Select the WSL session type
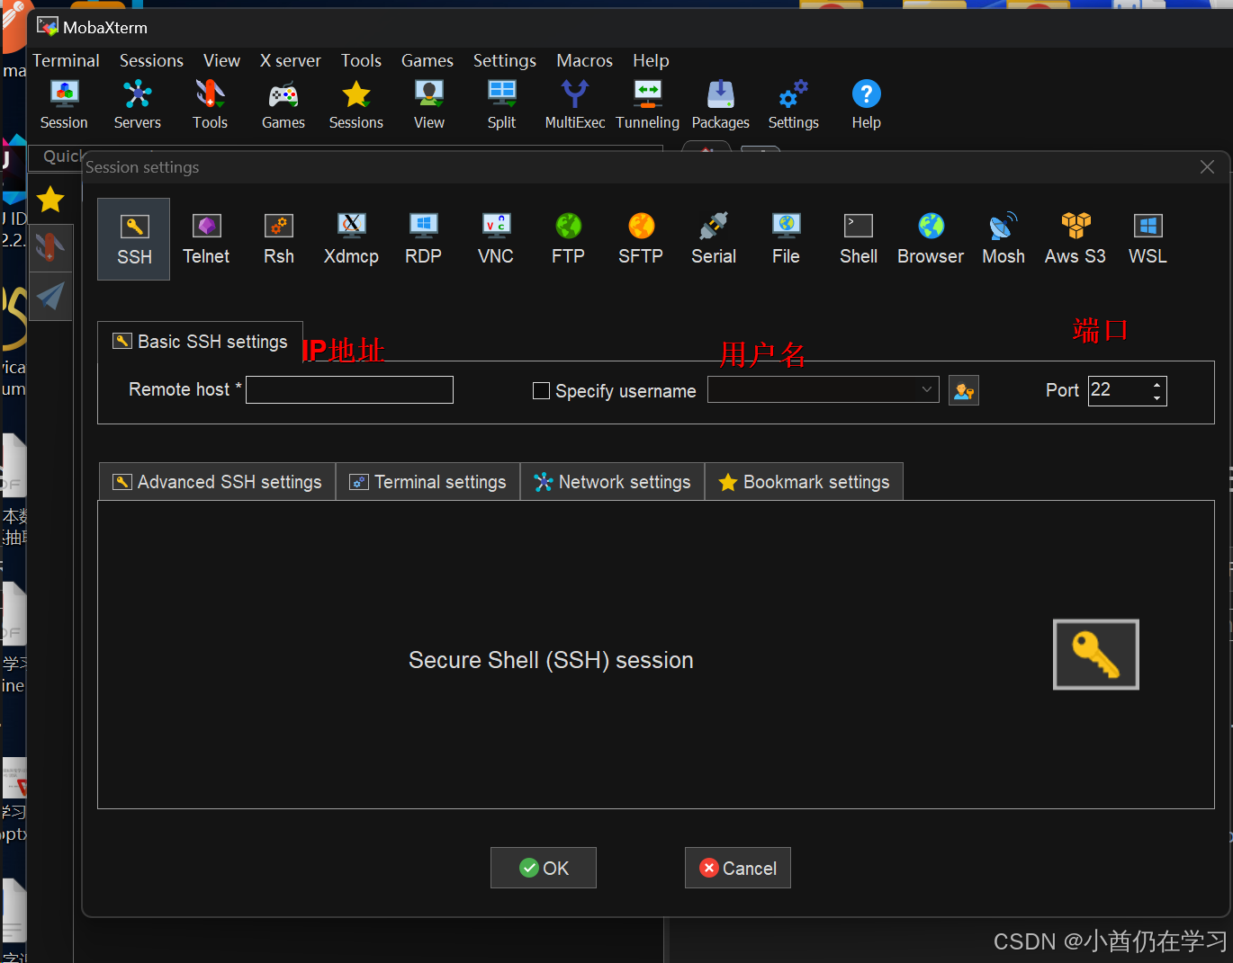Screen dimensions: 1233x963 tap(1147, 239)
